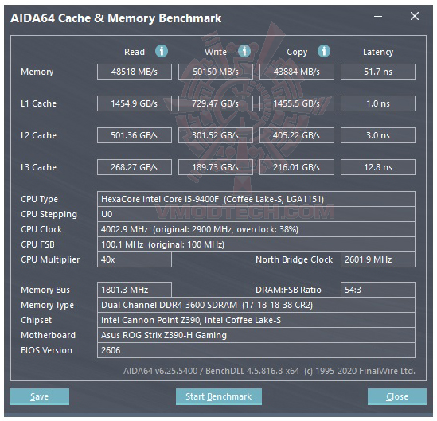Click the North Bridge Clock 2601.9 MHz field

click(x=378, y=259)
